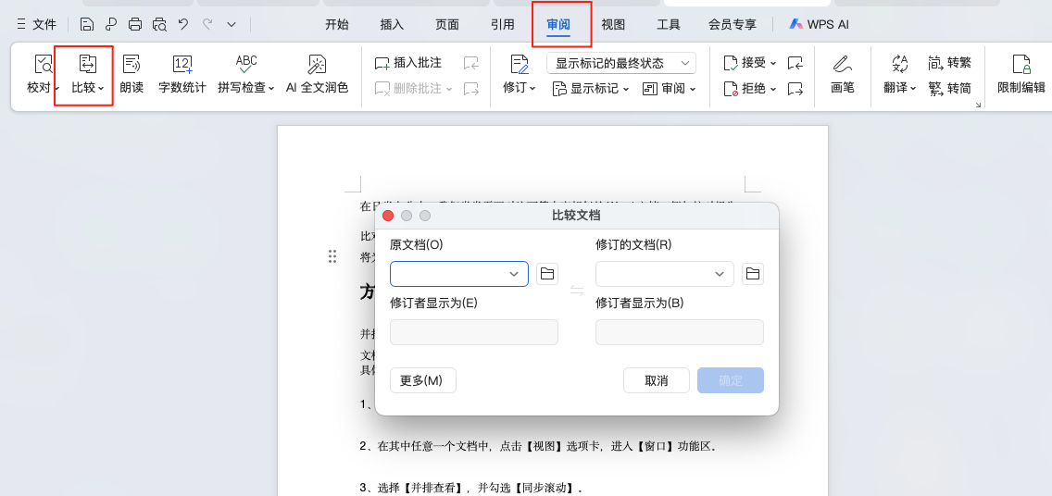This screenshot has height=496, width=1052.
Task: Click the 校对 proofreading icon
Action: pyautogui.click(x=43, y=65)
